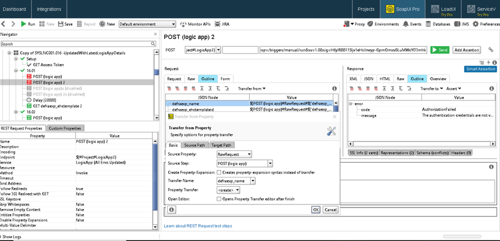Open the JIRA integration icon
Viewport: 500px width, 241px height.
tap(218, 24)
